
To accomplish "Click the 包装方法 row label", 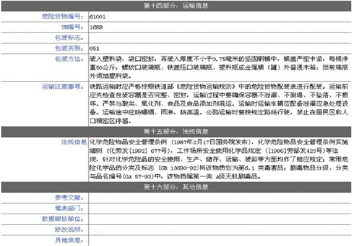I will 69,59.
